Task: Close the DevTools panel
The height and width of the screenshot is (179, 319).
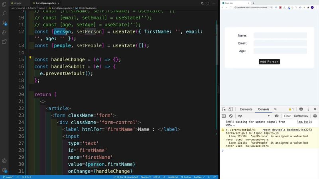Action: [315, 109]
